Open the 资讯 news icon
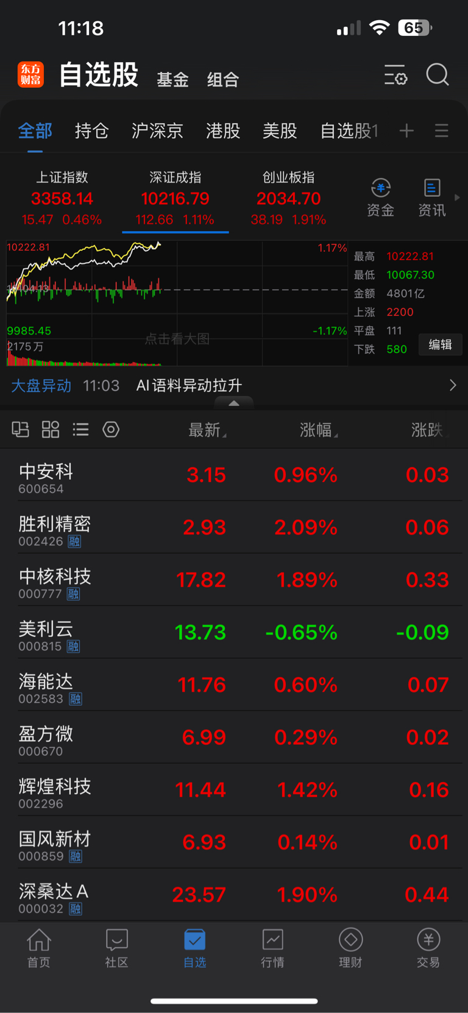This screenshot has width=468, height=1013. [431, 198]
